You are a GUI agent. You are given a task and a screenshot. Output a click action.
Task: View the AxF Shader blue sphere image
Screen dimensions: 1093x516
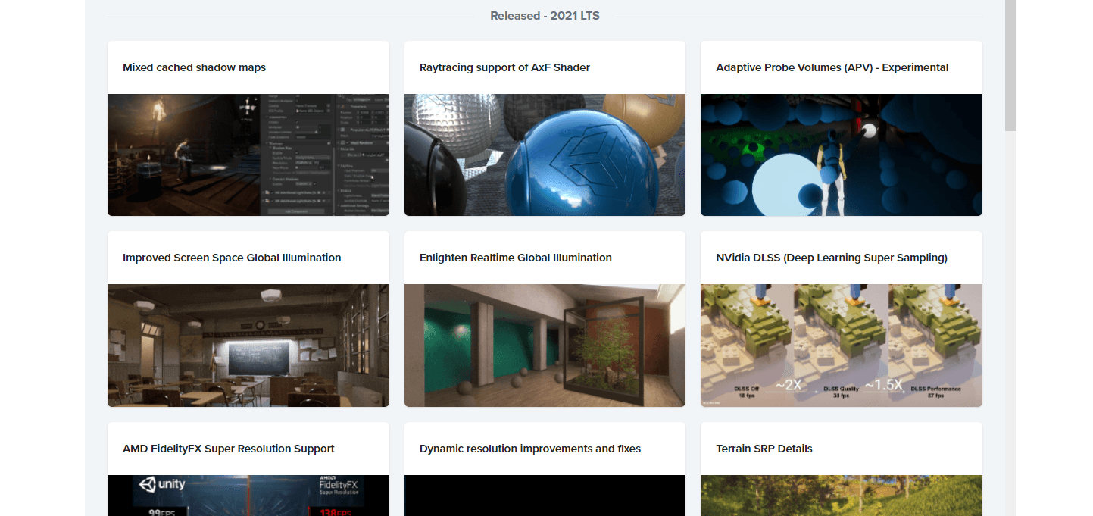click(x=545, y=155)
